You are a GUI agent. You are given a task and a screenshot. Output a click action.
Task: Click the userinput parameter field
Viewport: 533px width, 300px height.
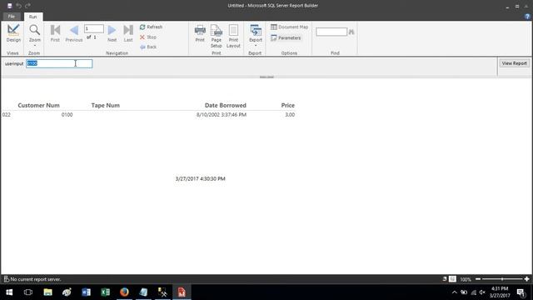(x=59, y=63)
